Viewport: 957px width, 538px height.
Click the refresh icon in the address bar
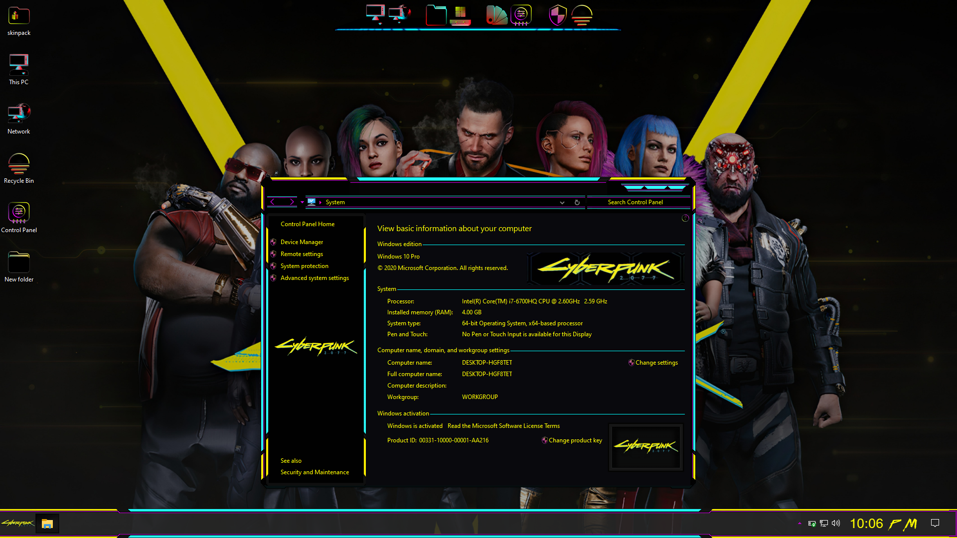point(577,202)
